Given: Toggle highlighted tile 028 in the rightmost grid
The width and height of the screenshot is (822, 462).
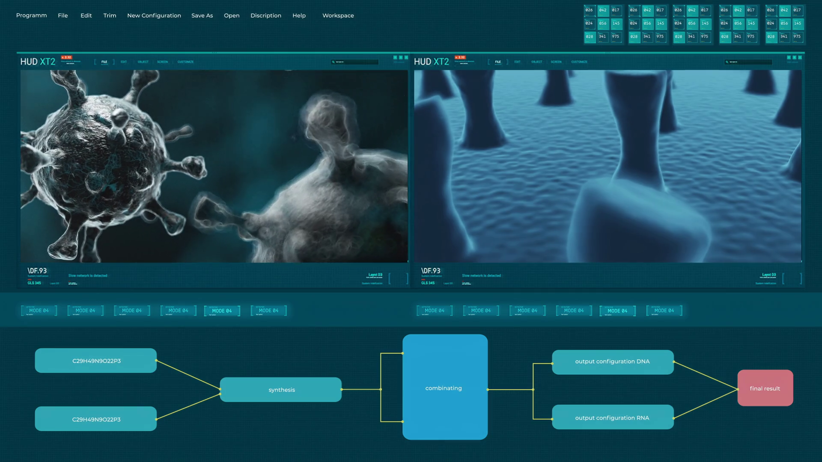Looking at the screenshot, I should click(x=771, y=37).
